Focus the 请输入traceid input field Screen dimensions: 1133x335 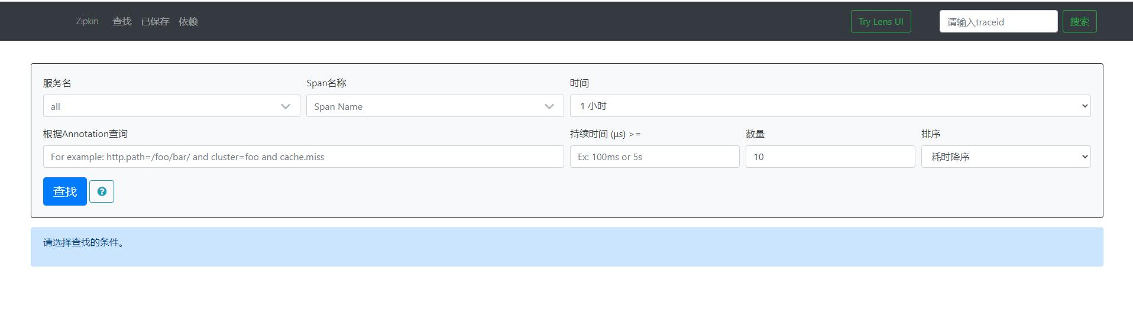point(998,22)
